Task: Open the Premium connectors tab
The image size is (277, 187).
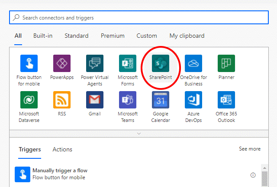Action: 113,36
